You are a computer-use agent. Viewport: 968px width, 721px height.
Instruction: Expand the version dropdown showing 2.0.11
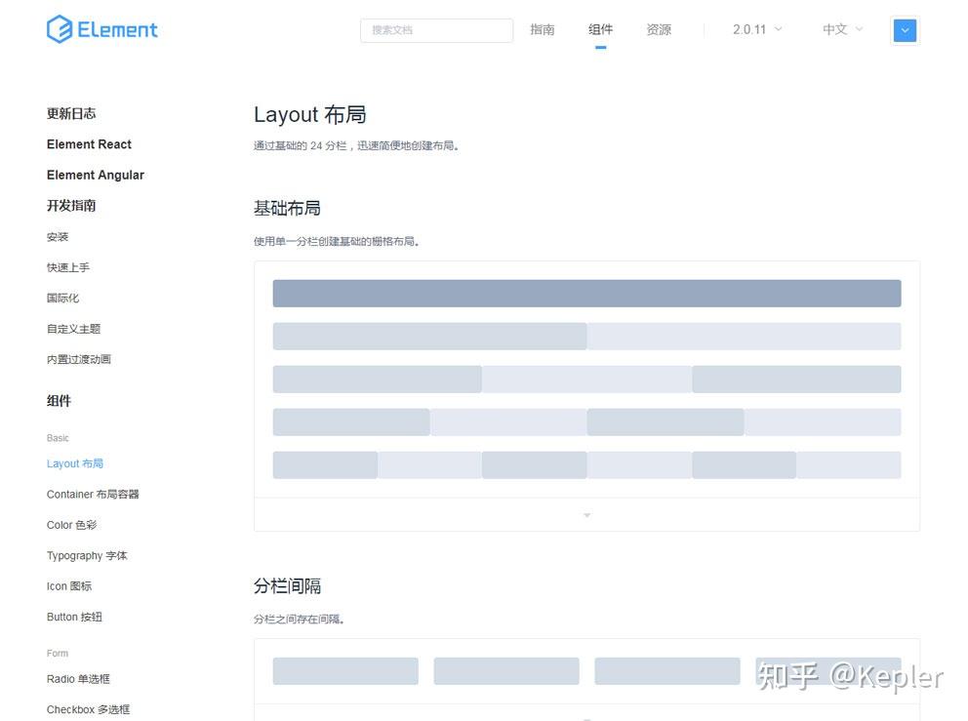coord(756,30)
